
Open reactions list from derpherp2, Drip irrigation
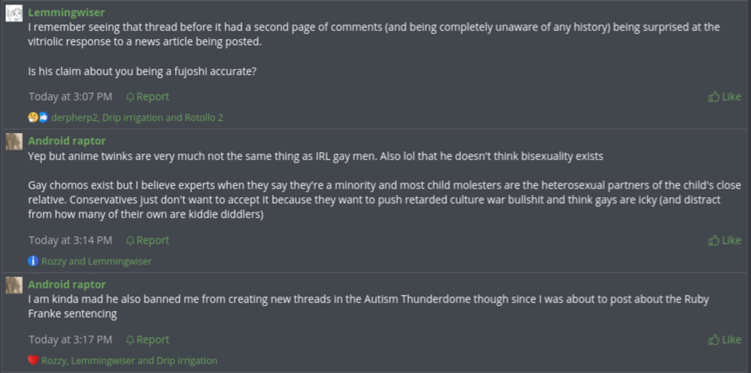click(x=137, y=118)
